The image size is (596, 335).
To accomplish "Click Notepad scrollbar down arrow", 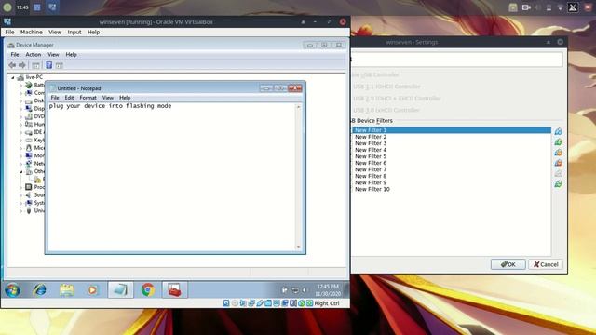I will click(298, 247).
